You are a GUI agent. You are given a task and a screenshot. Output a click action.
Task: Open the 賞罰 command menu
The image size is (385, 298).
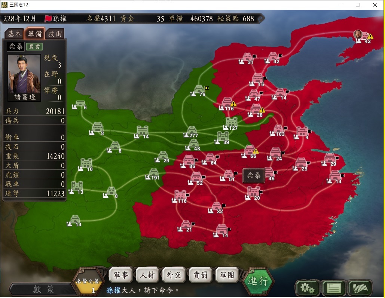point(201,275)
